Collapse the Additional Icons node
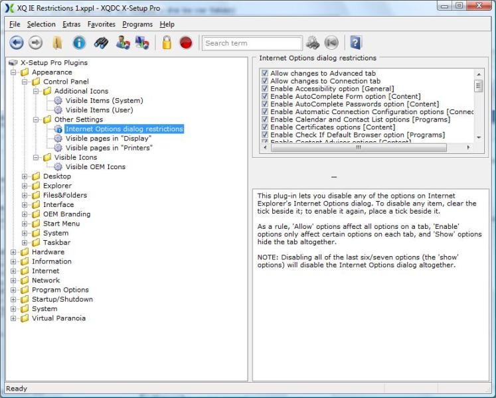Viewport: 496px width, 398px height. [x=36, y=92]
